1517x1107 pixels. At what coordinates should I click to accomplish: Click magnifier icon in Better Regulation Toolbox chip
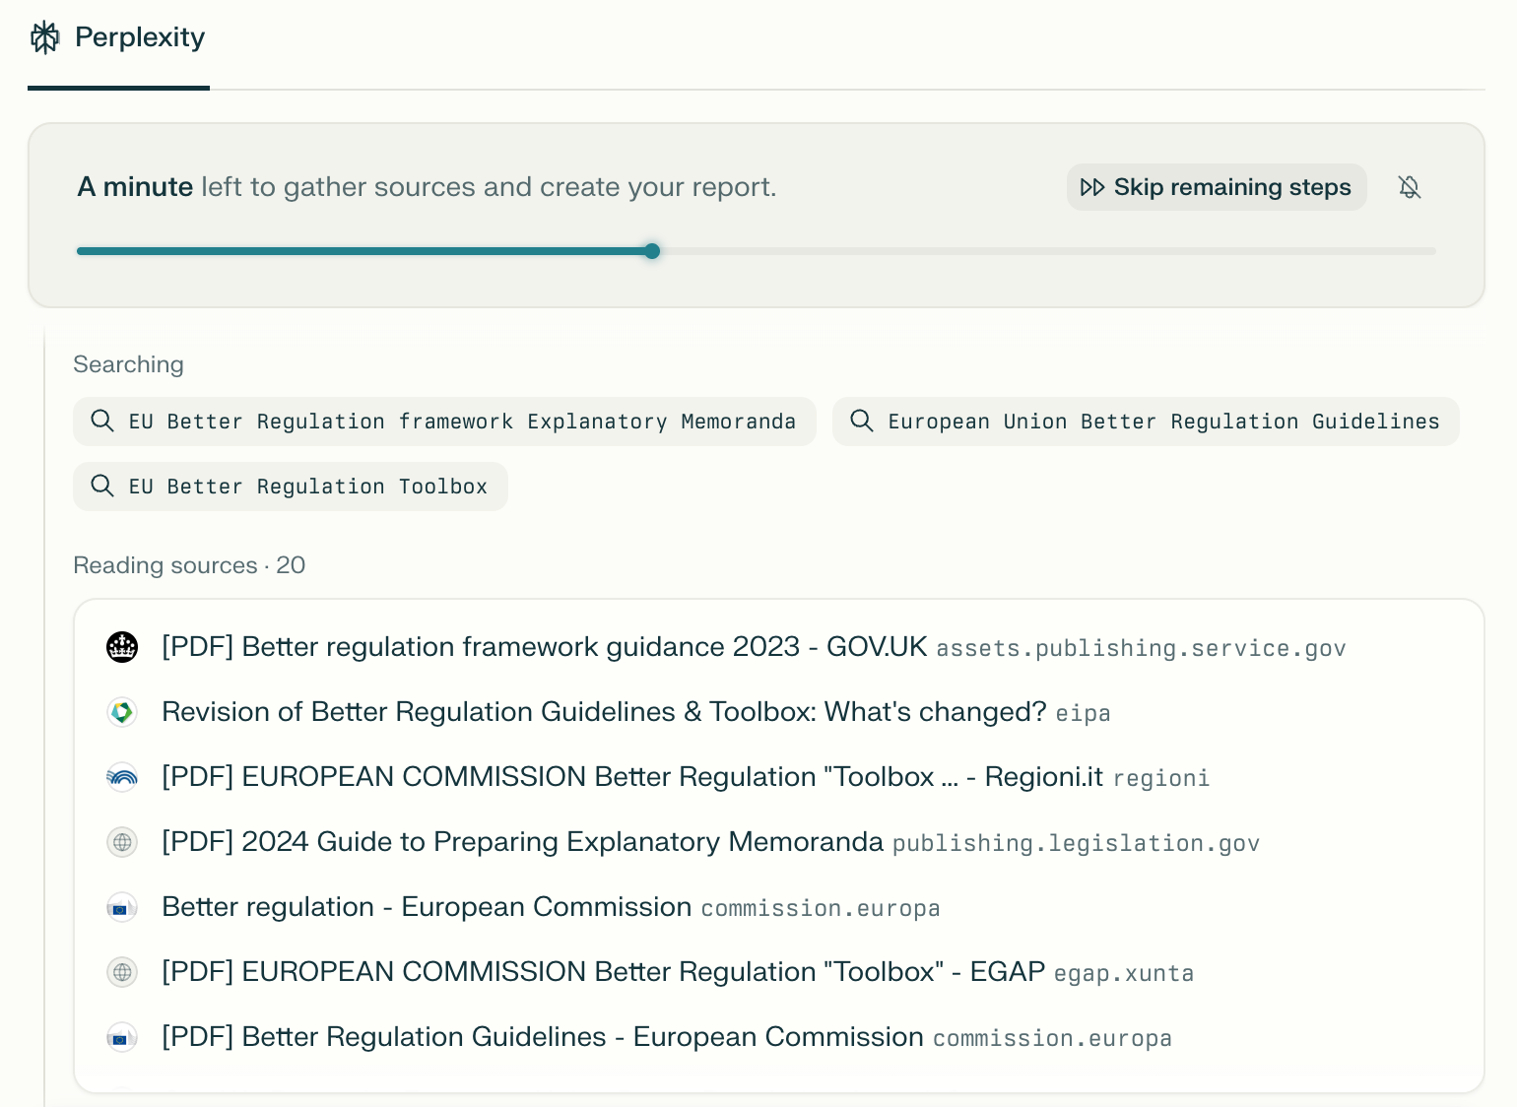coord(102,486)
